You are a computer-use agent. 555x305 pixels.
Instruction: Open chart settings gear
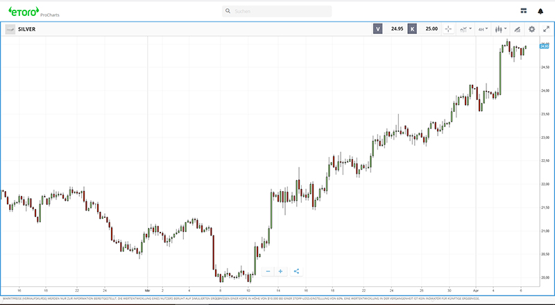tap(531, 29)
